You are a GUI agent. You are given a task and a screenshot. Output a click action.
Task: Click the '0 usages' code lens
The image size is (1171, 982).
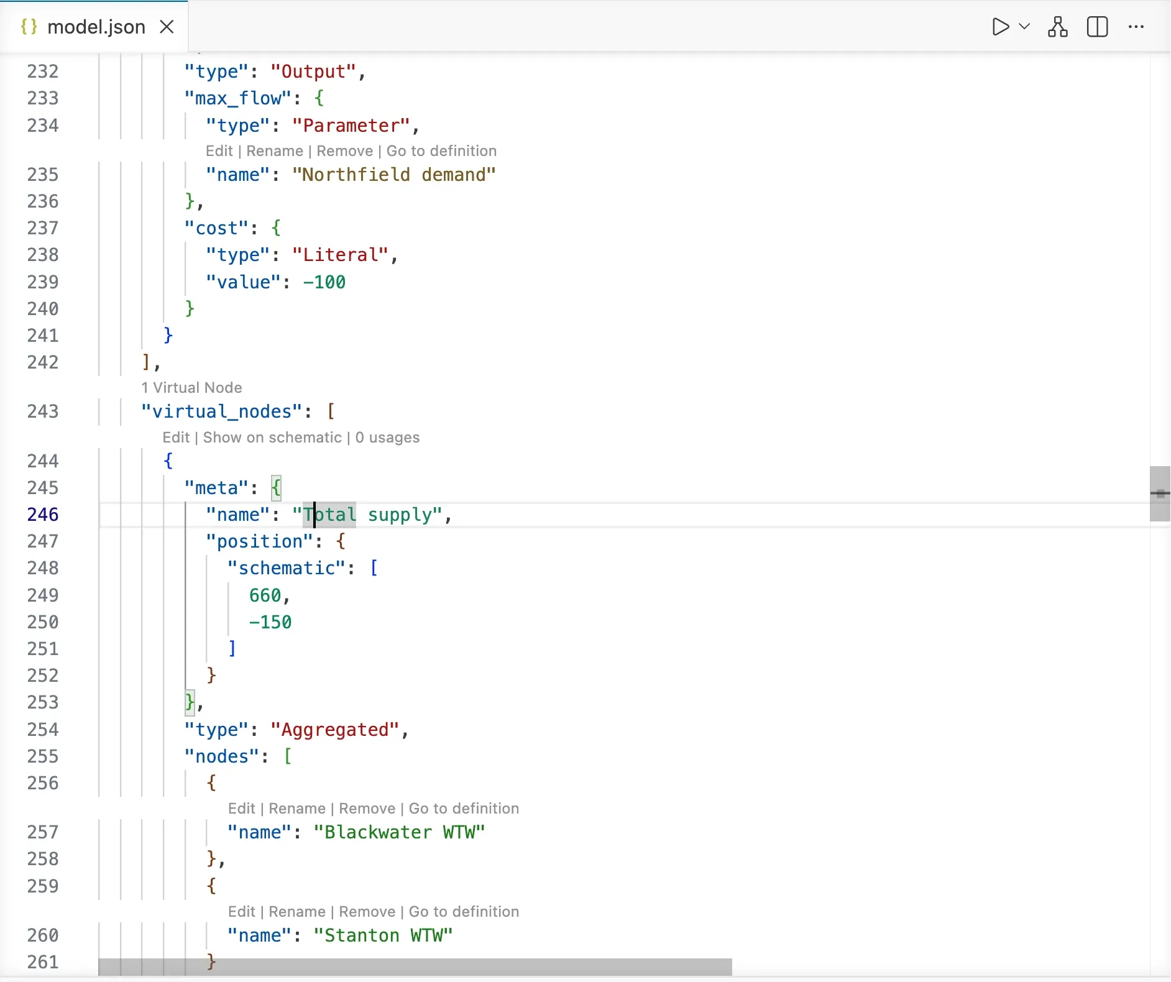coord(388,438)
